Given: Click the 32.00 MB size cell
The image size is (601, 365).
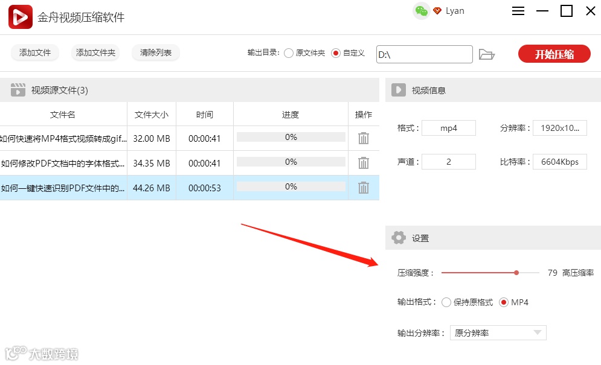Looking at the screenshot, I should tap(152, 138).
